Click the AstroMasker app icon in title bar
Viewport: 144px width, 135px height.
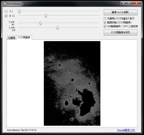4,4
